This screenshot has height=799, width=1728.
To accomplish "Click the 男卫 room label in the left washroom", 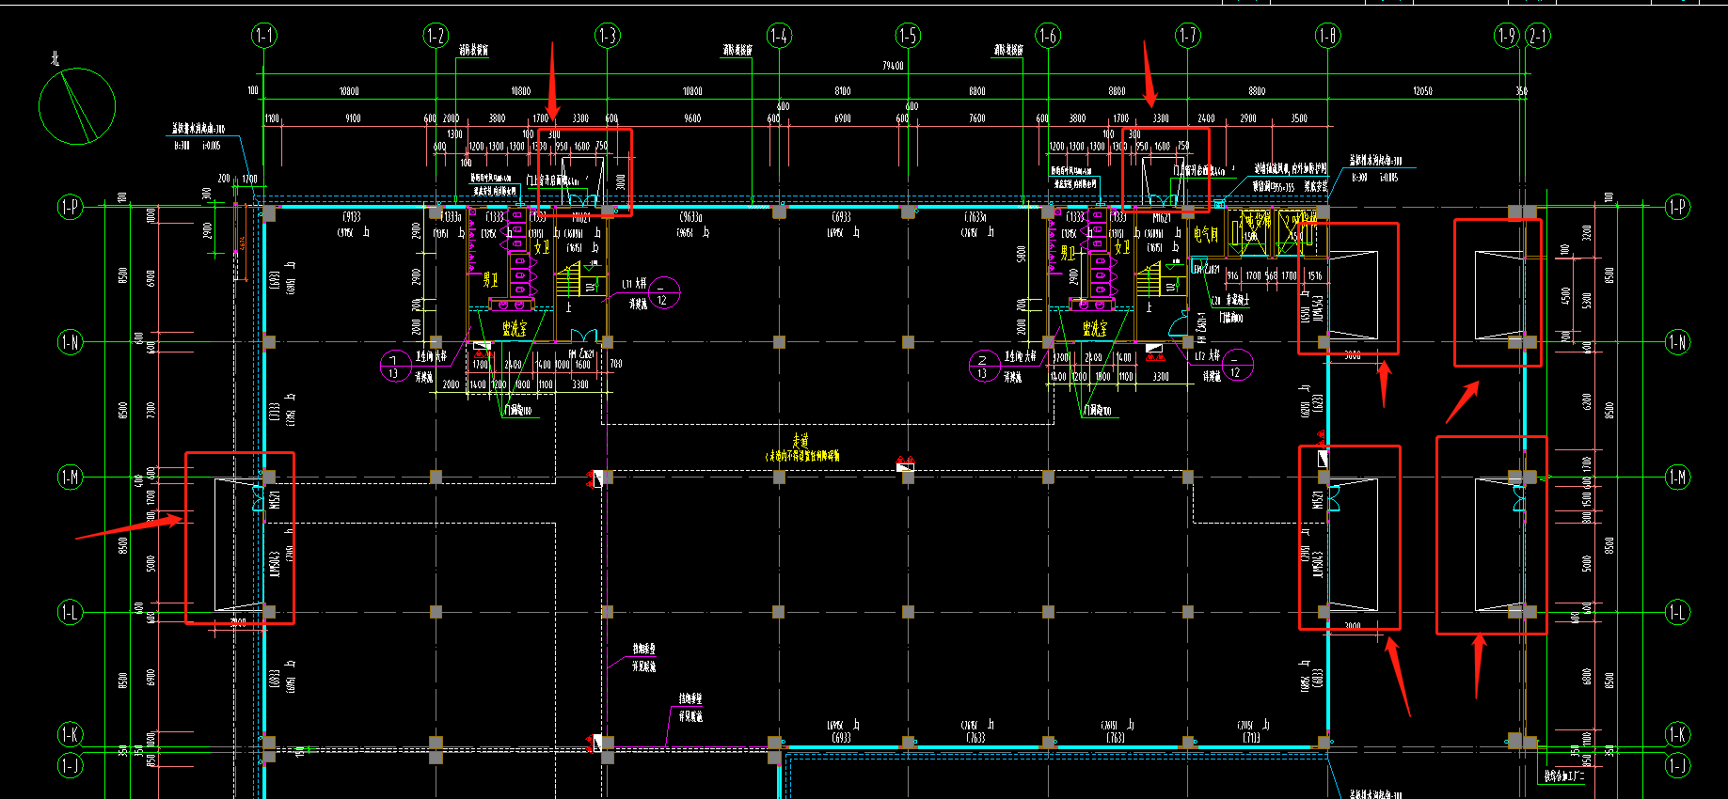I will tap(490, 279).
